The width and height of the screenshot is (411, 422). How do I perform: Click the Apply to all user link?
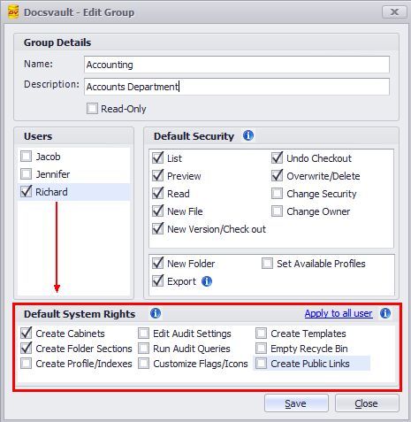pos(339,313)
